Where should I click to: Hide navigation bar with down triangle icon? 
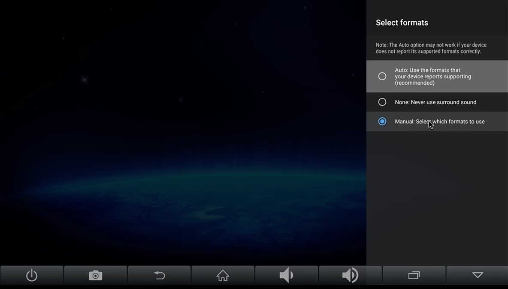tap(477, 275)
